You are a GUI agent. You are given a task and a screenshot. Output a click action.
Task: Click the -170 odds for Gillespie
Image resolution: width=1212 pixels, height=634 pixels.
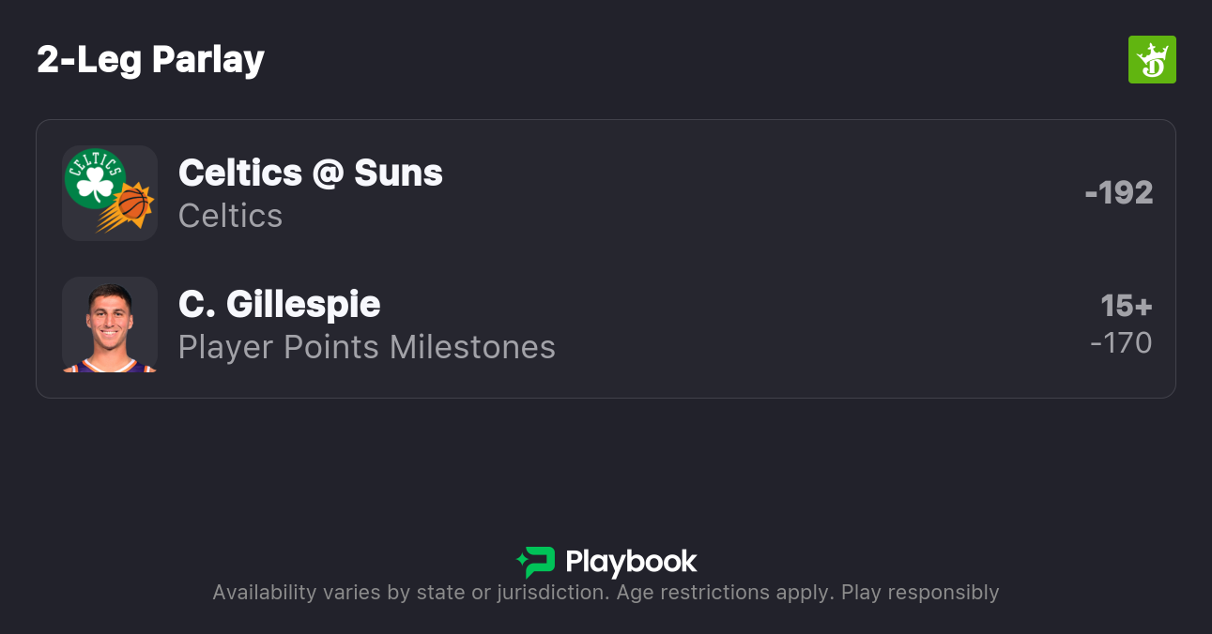1121,343
